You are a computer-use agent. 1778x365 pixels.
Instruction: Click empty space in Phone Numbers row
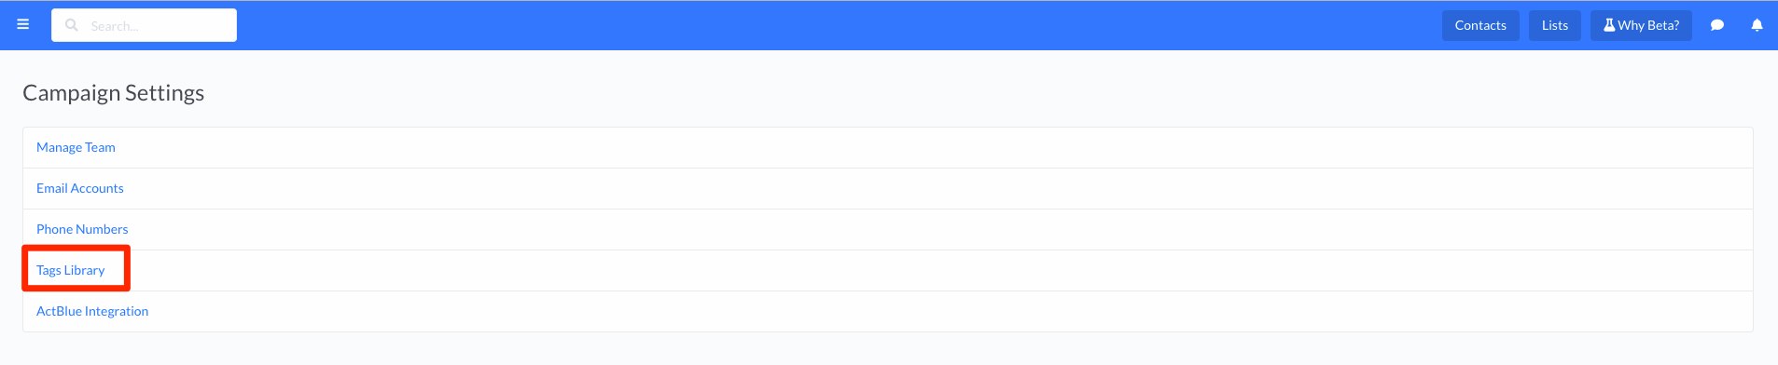(x=933, y=229)
